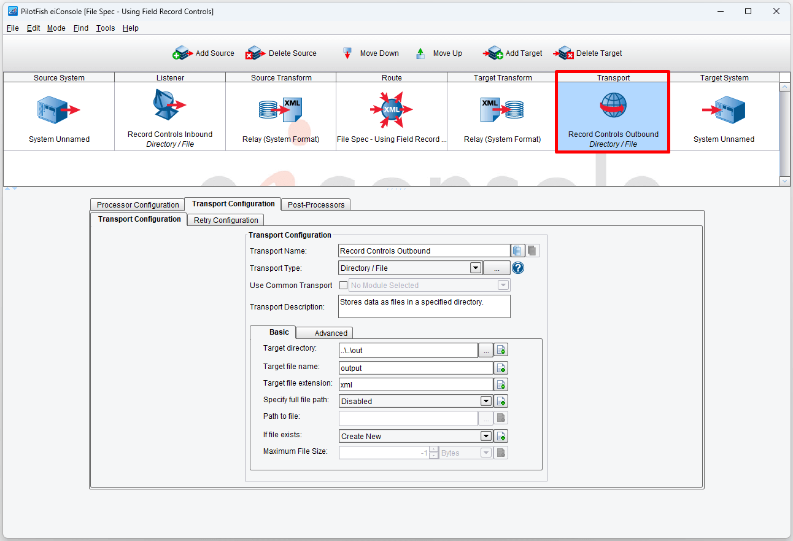793x541 pixels.
Task: Click the paste icon beside Transport Name
Action: tap(533, 251)
